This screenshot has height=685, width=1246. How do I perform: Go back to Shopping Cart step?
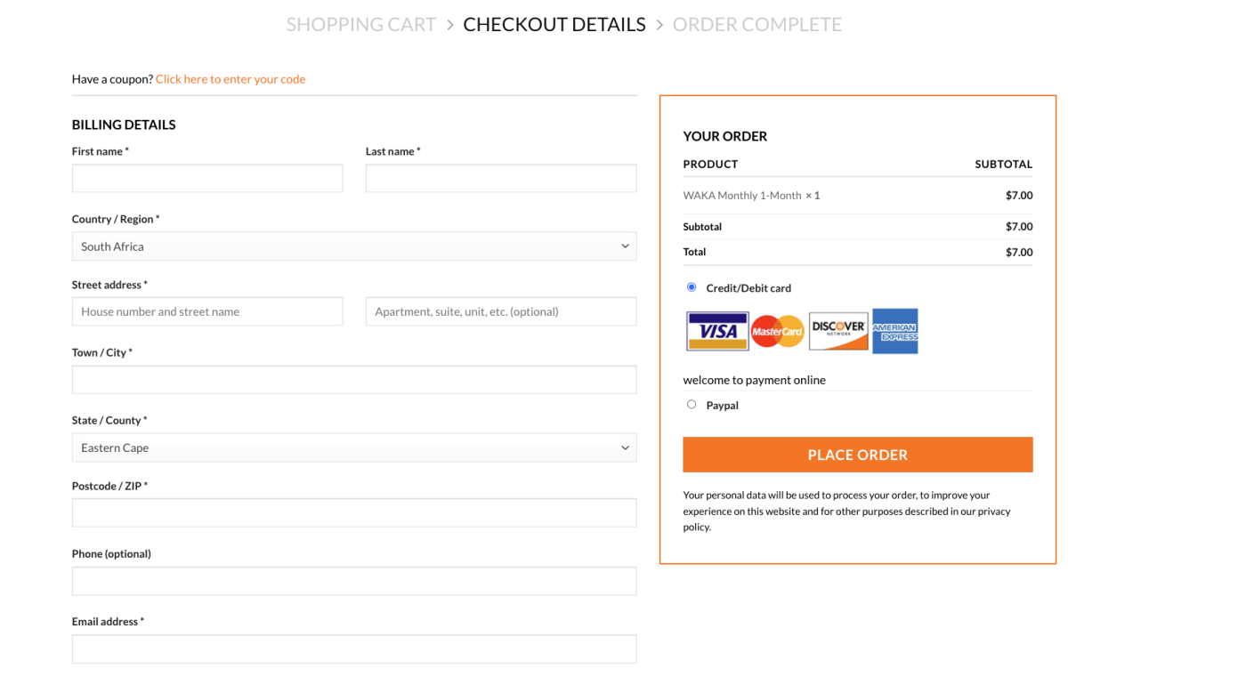pyautogui.click(x=361, y=25)
